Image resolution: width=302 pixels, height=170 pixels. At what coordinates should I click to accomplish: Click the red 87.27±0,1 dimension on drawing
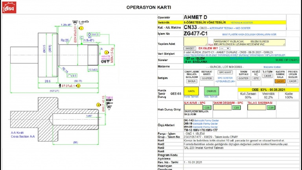[x=68, y=86]
